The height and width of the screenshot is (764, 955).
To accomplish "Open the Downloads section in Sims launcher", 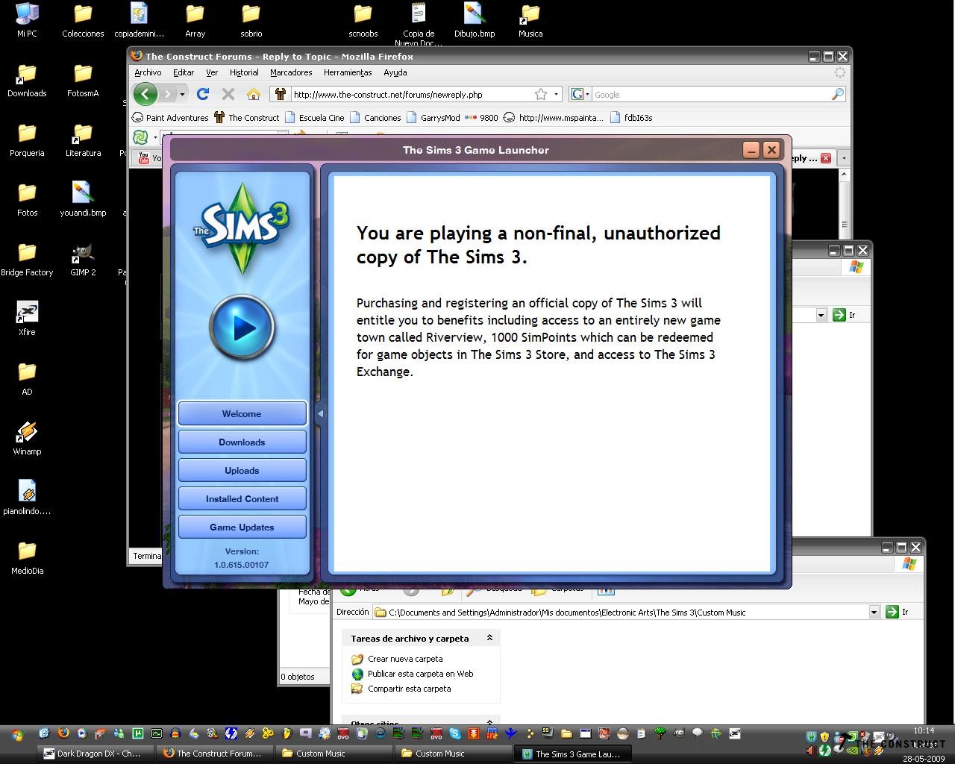I will coord(242,442).
